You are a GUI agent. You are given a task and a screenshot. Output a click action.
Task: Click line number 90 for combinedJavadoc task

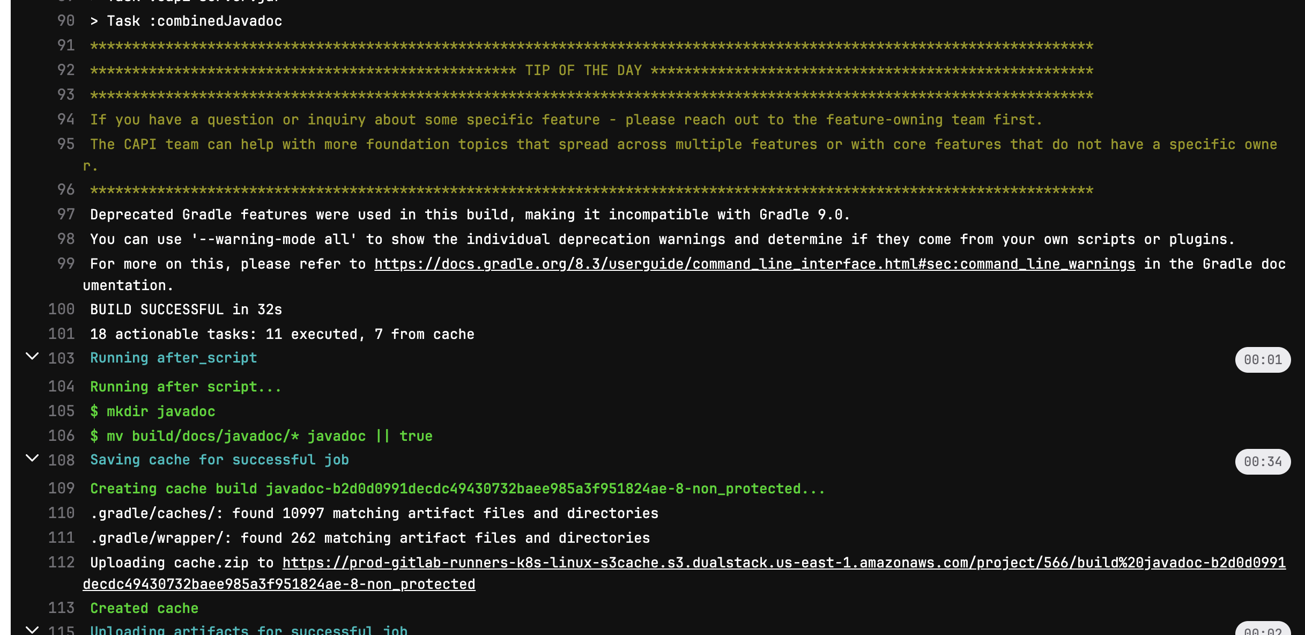click(x=66, y=21)
